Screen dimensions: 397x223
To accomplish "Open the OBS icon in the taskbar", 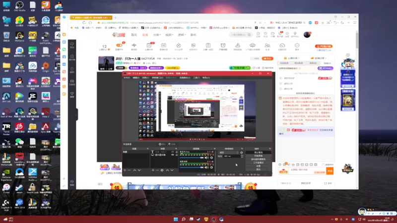I will (214, 219).
